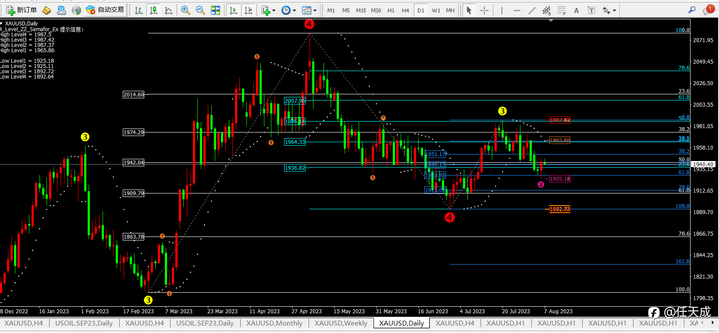Open the virtual hosting cloud icon

pyautogui.click(x=61, y=10)
